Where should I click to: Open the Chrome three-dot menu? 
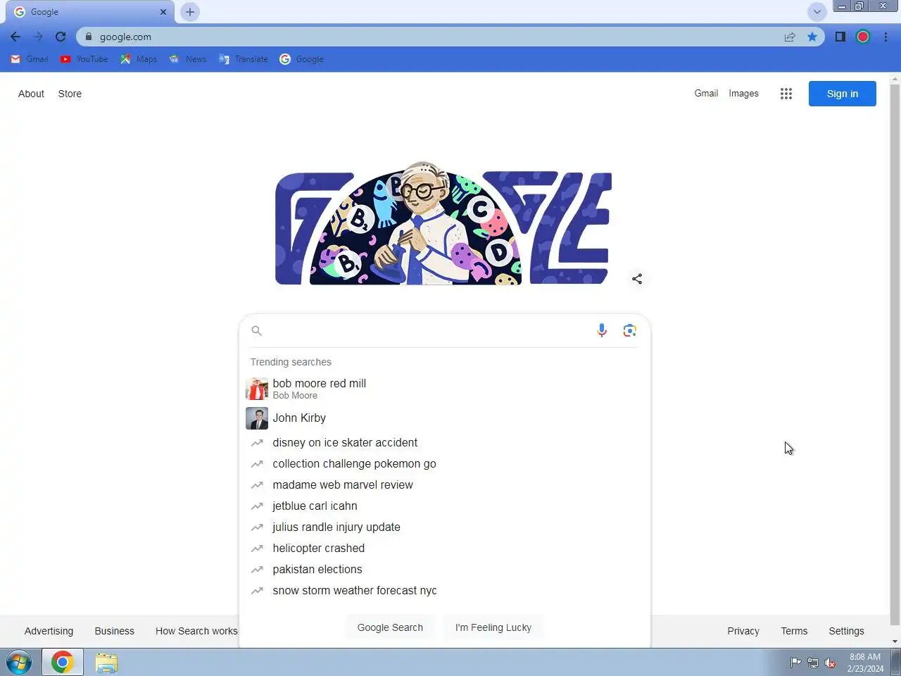[x=886, y=37]
